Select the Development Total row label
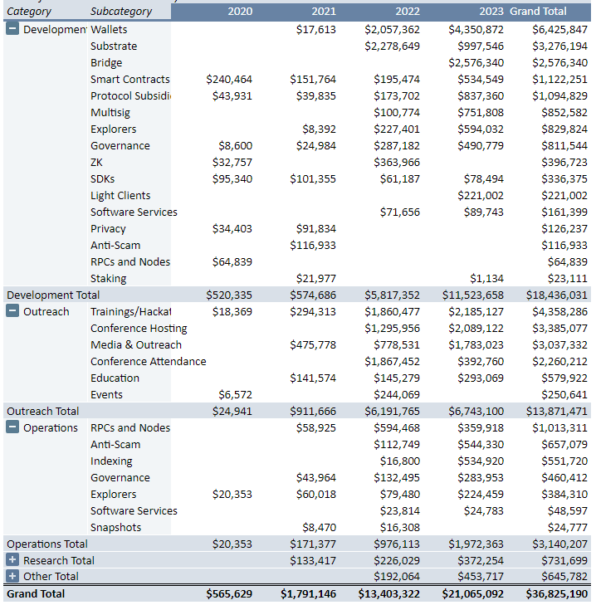Viewport: 596px width, 605px height. click(53, 295)
